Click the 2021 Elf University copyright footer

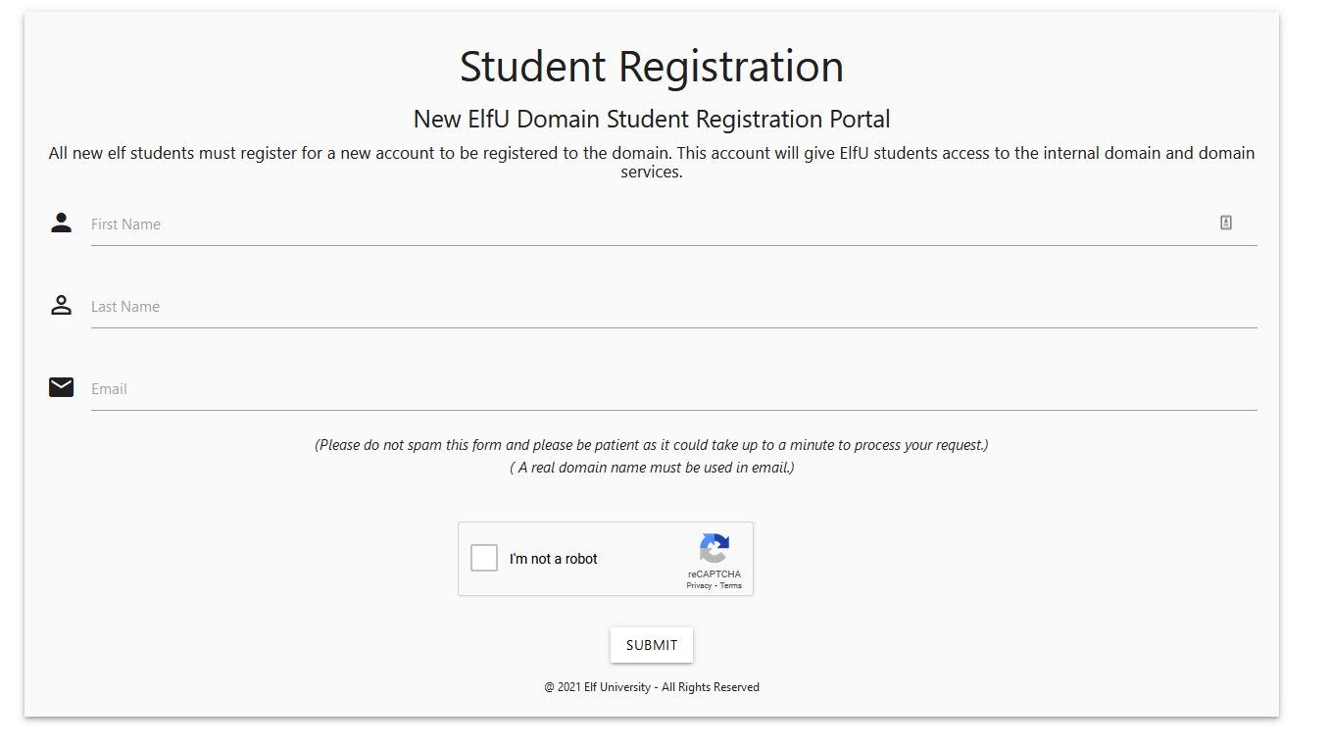coord(652,687)
